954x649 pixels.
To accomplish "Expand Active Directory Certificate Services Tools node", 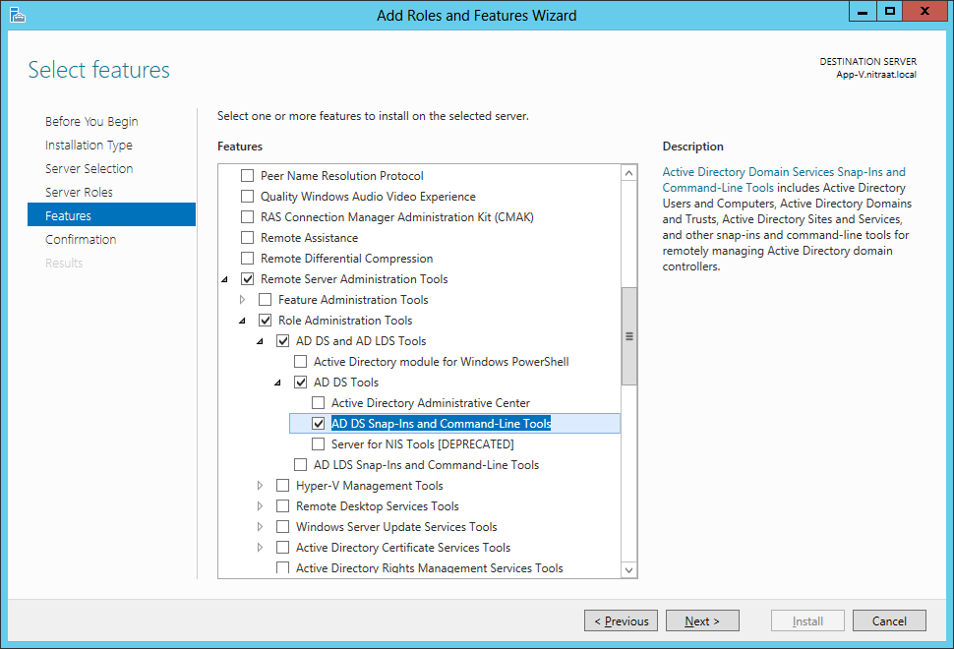I will (x=260, y=548).
